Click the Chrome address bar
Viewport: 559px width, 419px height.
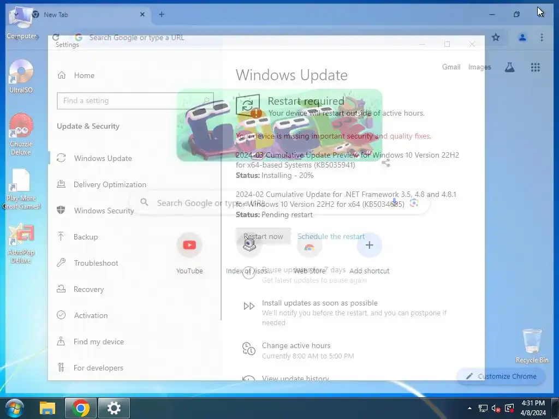278,38
